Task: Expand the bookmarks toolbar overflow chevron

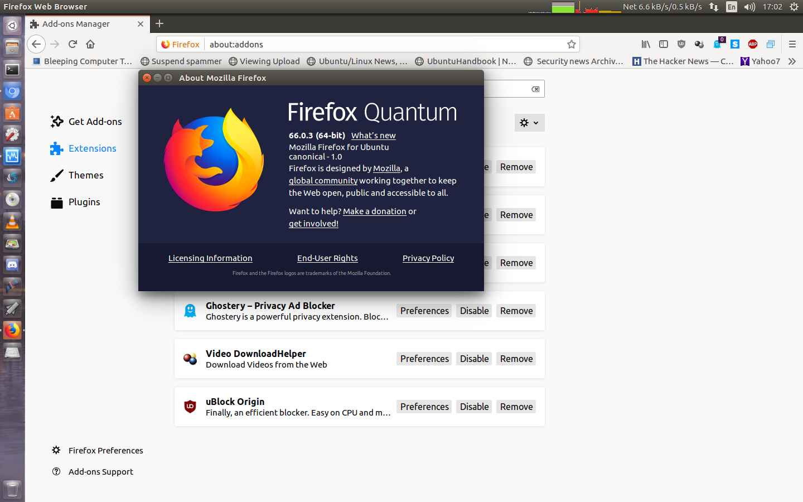Action: (x=792, y=61)
